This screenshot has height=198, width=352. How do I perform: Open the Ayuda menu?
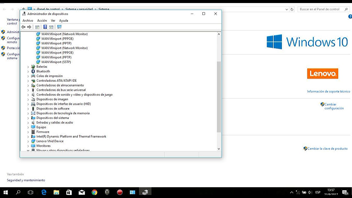click(64, 21)
